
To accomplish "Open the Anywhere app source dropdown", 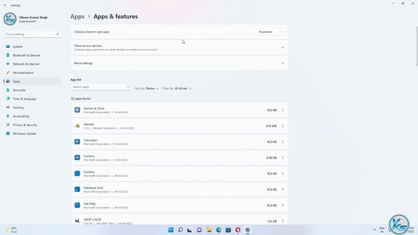I will (270, 32).
